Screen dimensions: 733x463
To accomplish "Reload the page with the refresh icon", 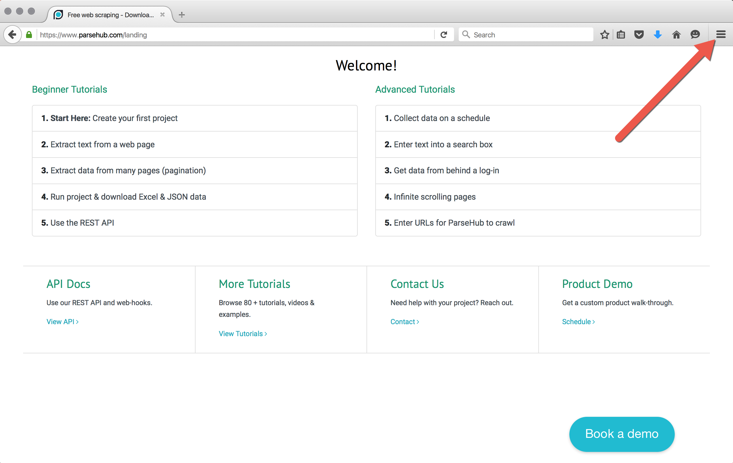I will point(444,35).
